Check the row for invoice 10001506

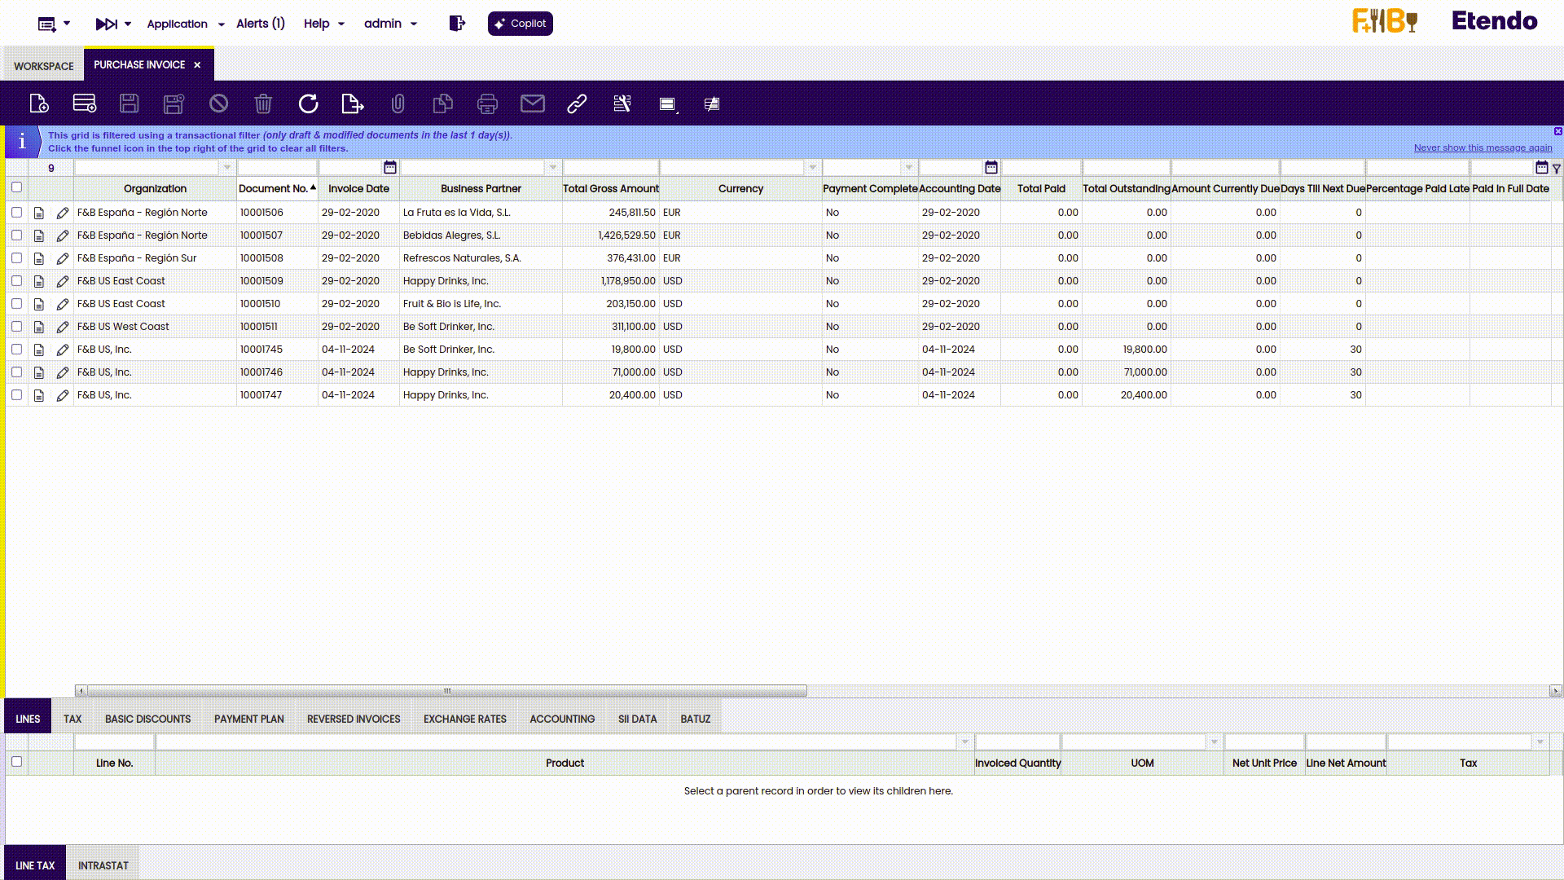click(x=16, y=212)
